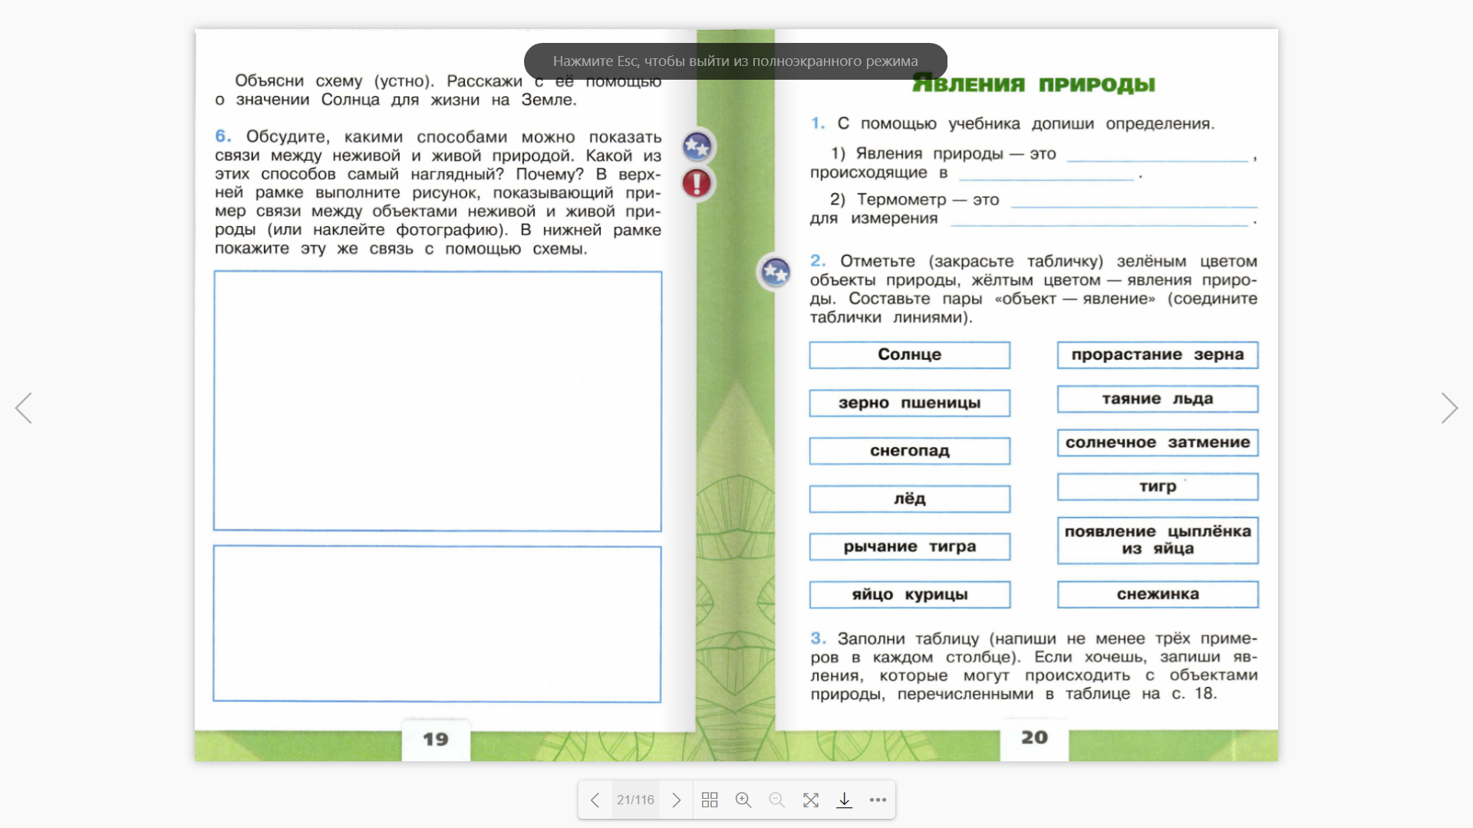
Task: Open thumbnail grid view
Action: tap(710, 800)
